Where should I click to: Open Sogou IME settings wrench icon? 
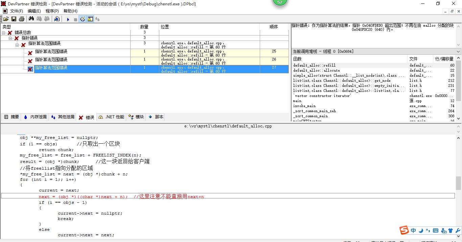458,231
